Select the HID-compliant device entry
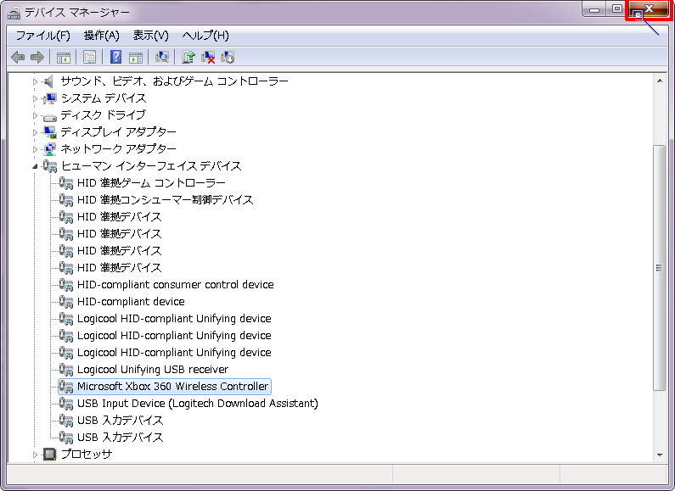 tap(131, 301)
